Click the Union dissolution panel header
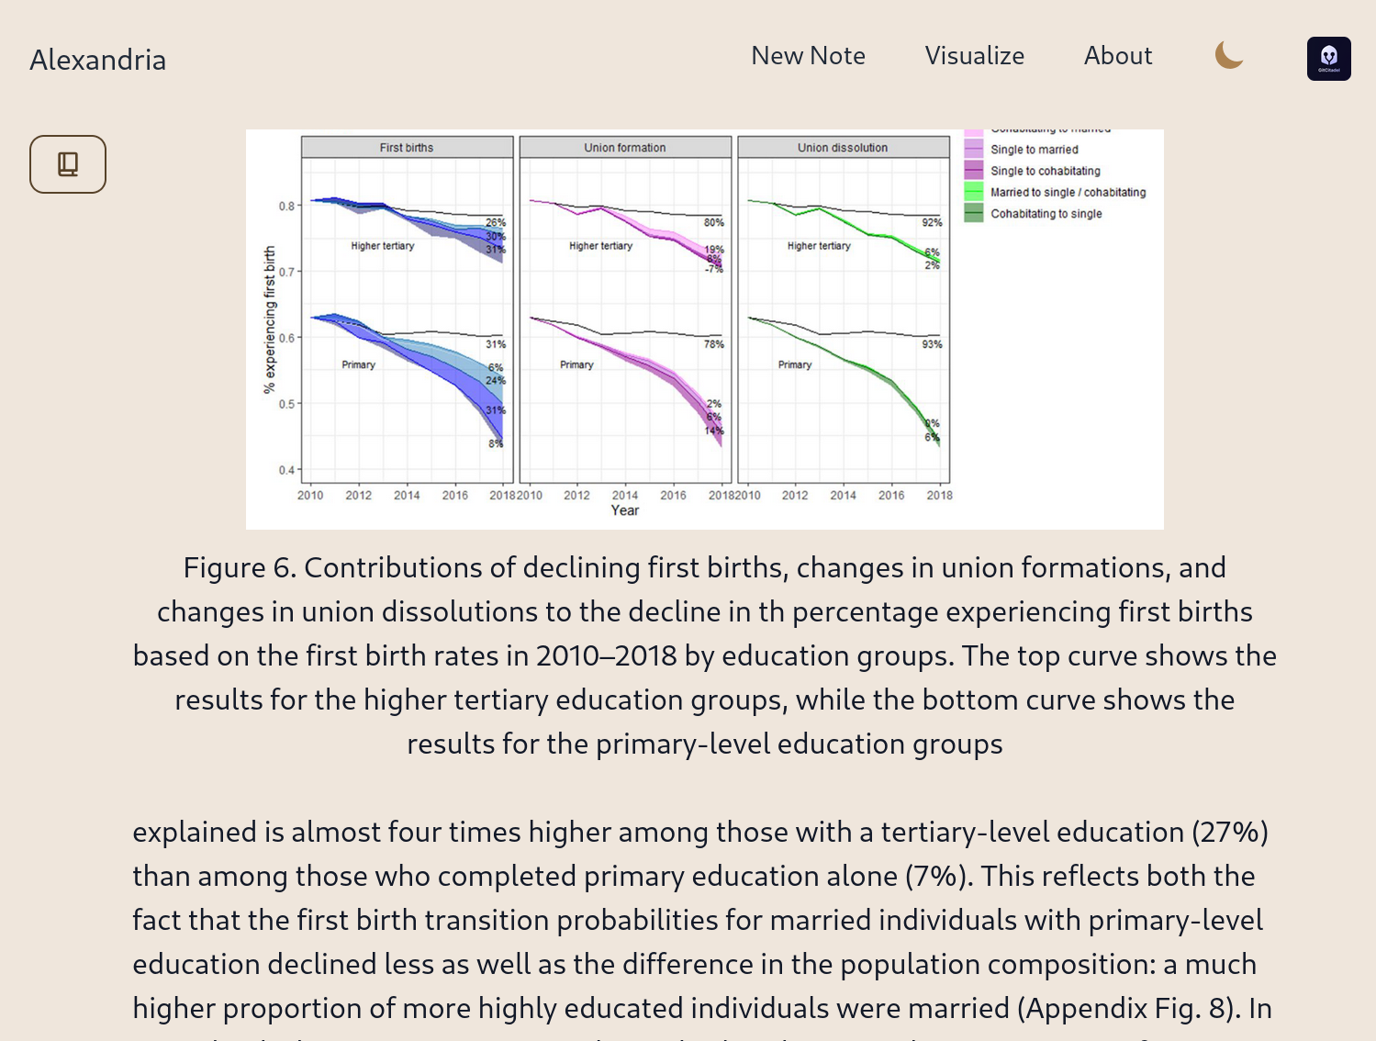The width and height of the screenshot is (1376, 1041). [x=843, y=148]
